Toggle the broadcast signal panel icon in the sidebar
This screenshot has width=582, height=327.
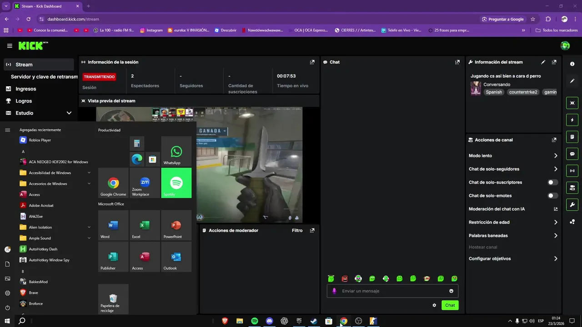click(x=572, y=171)
